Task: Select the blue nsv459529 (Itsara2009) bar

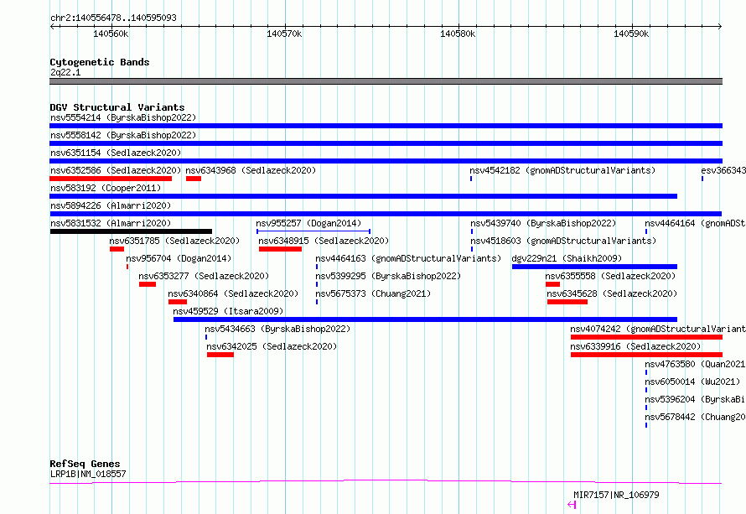Action: pos(425,319)
